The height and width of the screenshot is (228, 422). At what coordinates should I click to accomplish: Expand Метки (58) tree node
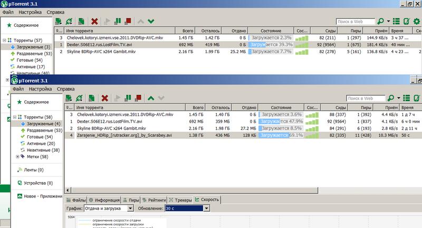[17, 156]
